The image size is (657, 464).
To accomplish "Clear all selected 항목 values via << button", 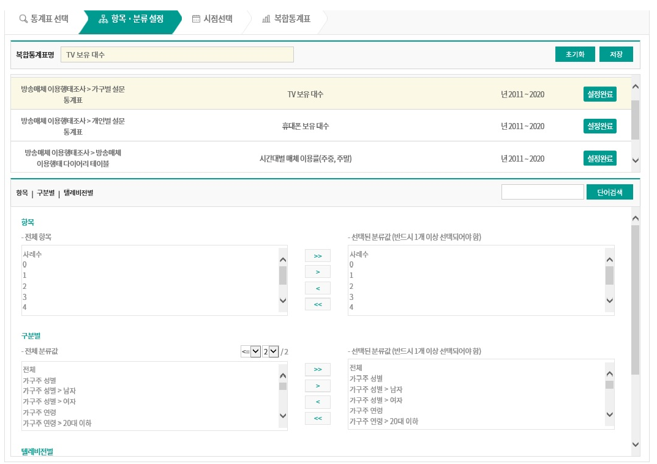I will pyautogui.click(x=317, y=304).
